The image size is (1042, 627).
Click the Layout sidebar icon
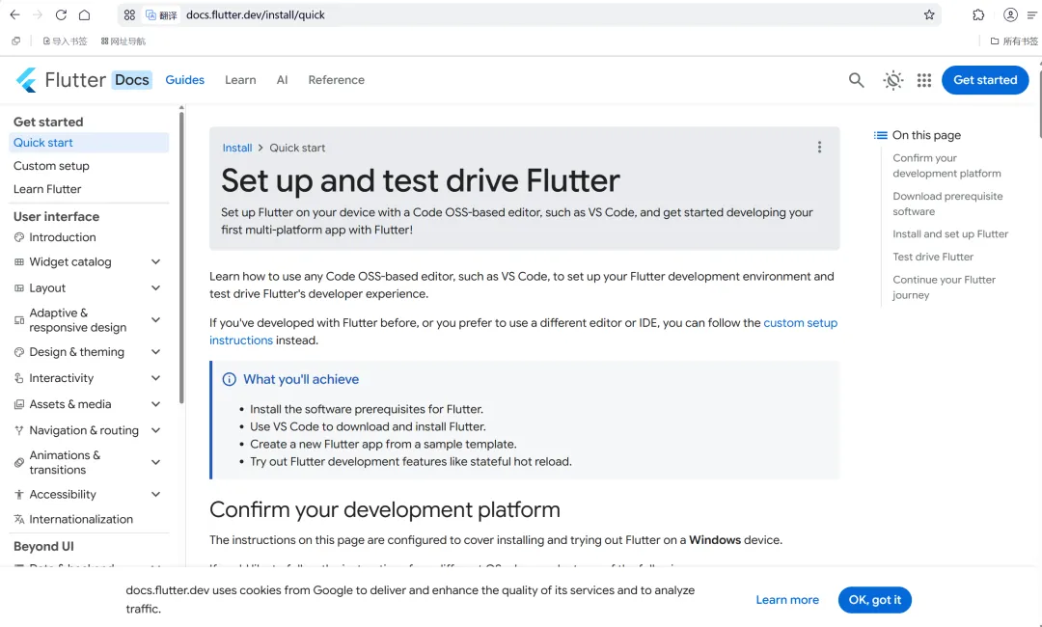coord(19,287)
